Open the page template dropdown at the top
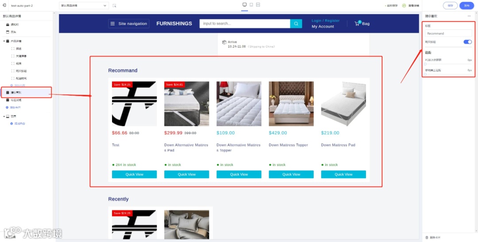 coord(84,5)
